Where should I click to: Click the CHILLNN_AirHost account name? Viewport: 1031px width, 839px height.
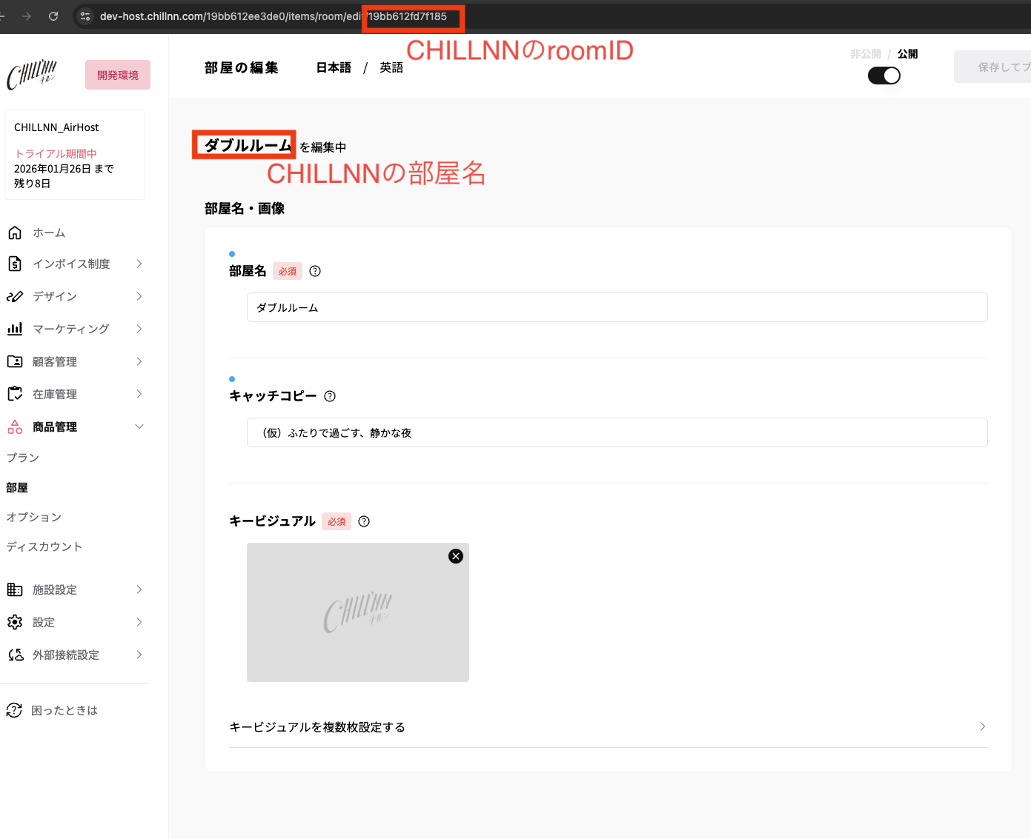(x=56, y=127)
